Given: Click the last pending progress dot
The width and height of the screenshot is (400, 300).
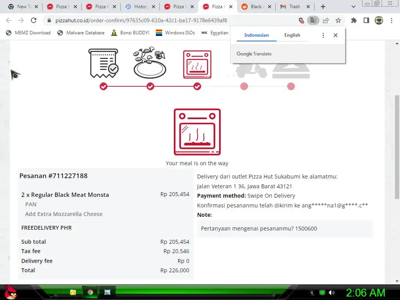Looking at the screenshot, I should [291, 86].
